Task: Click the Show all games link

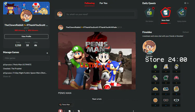Action: coord(7,77)
